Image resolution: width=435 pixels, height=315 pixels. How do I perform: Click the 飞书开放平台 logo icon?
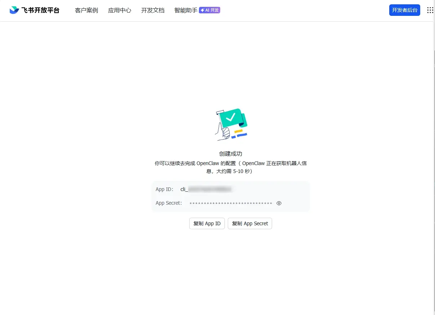coord(14,10)
